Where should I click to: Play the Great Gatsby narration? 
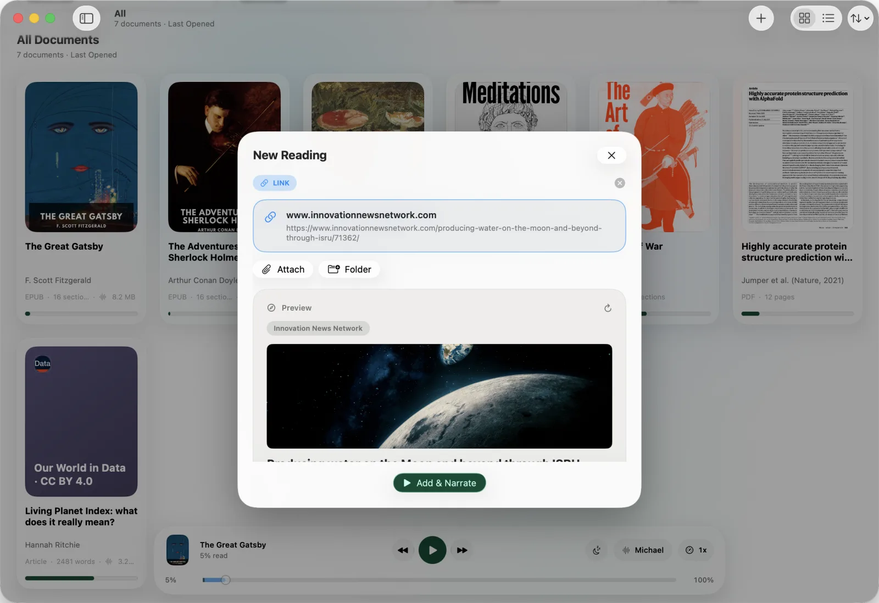pos(432,550)
